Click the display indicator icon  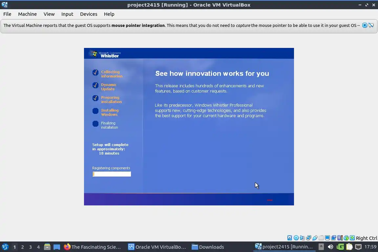click(x=327, y=238)
